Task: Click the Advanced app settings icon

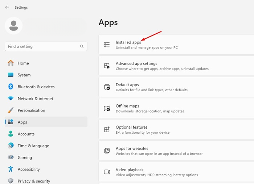Action: pos(107,66)
